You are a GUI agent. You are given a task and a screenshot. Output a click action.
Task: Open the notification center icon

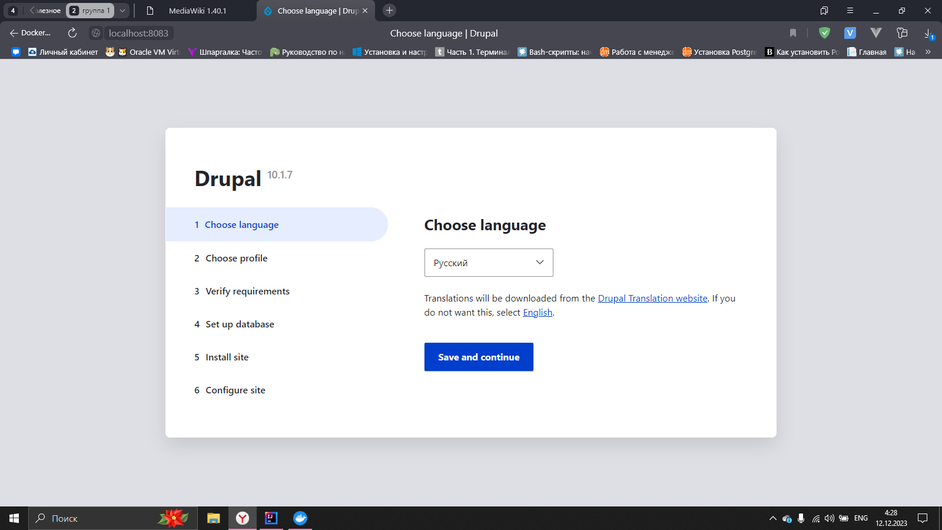(x=923, y=518)
